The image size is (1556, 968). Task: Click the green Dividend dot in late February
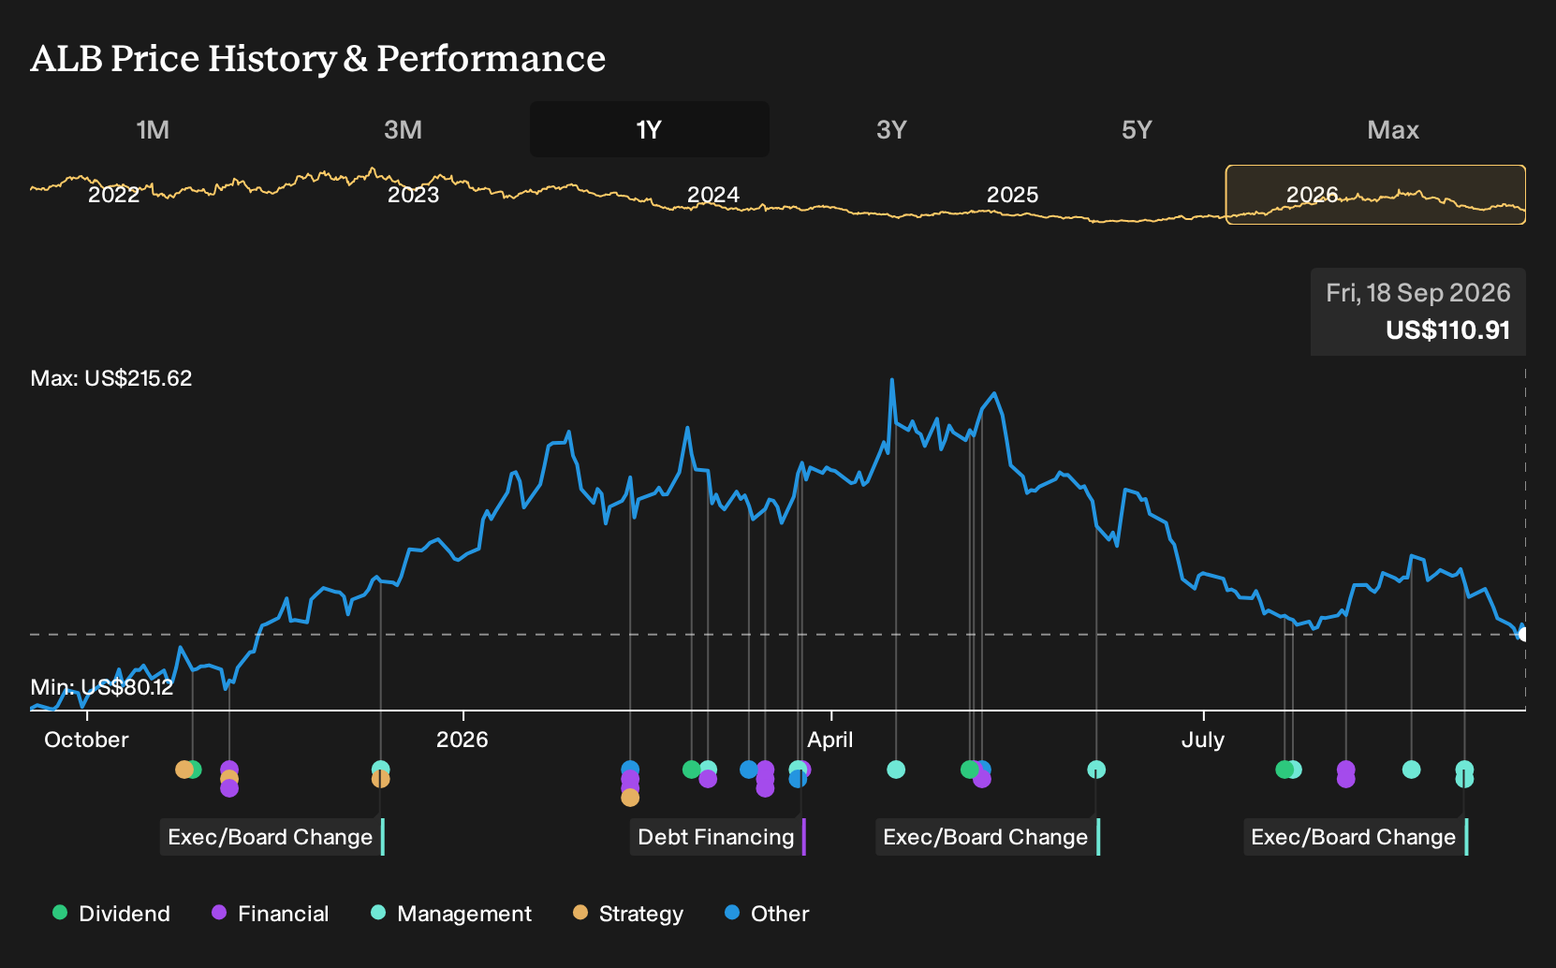(692, 770)
